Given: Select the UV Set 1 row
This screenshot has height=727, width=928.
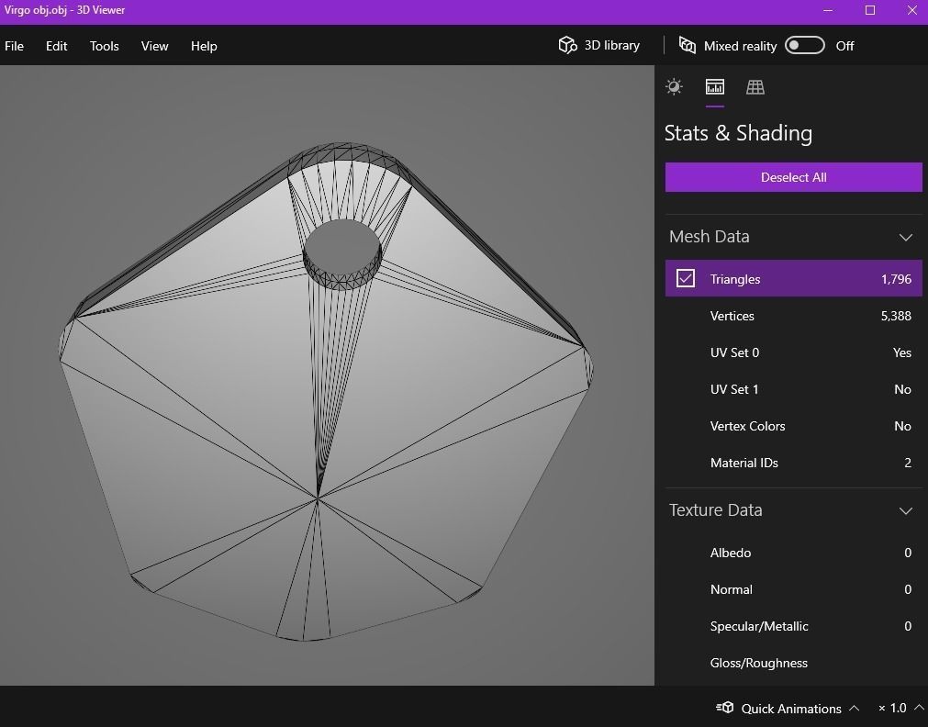Looking at the screenshot, I should 793,389.
